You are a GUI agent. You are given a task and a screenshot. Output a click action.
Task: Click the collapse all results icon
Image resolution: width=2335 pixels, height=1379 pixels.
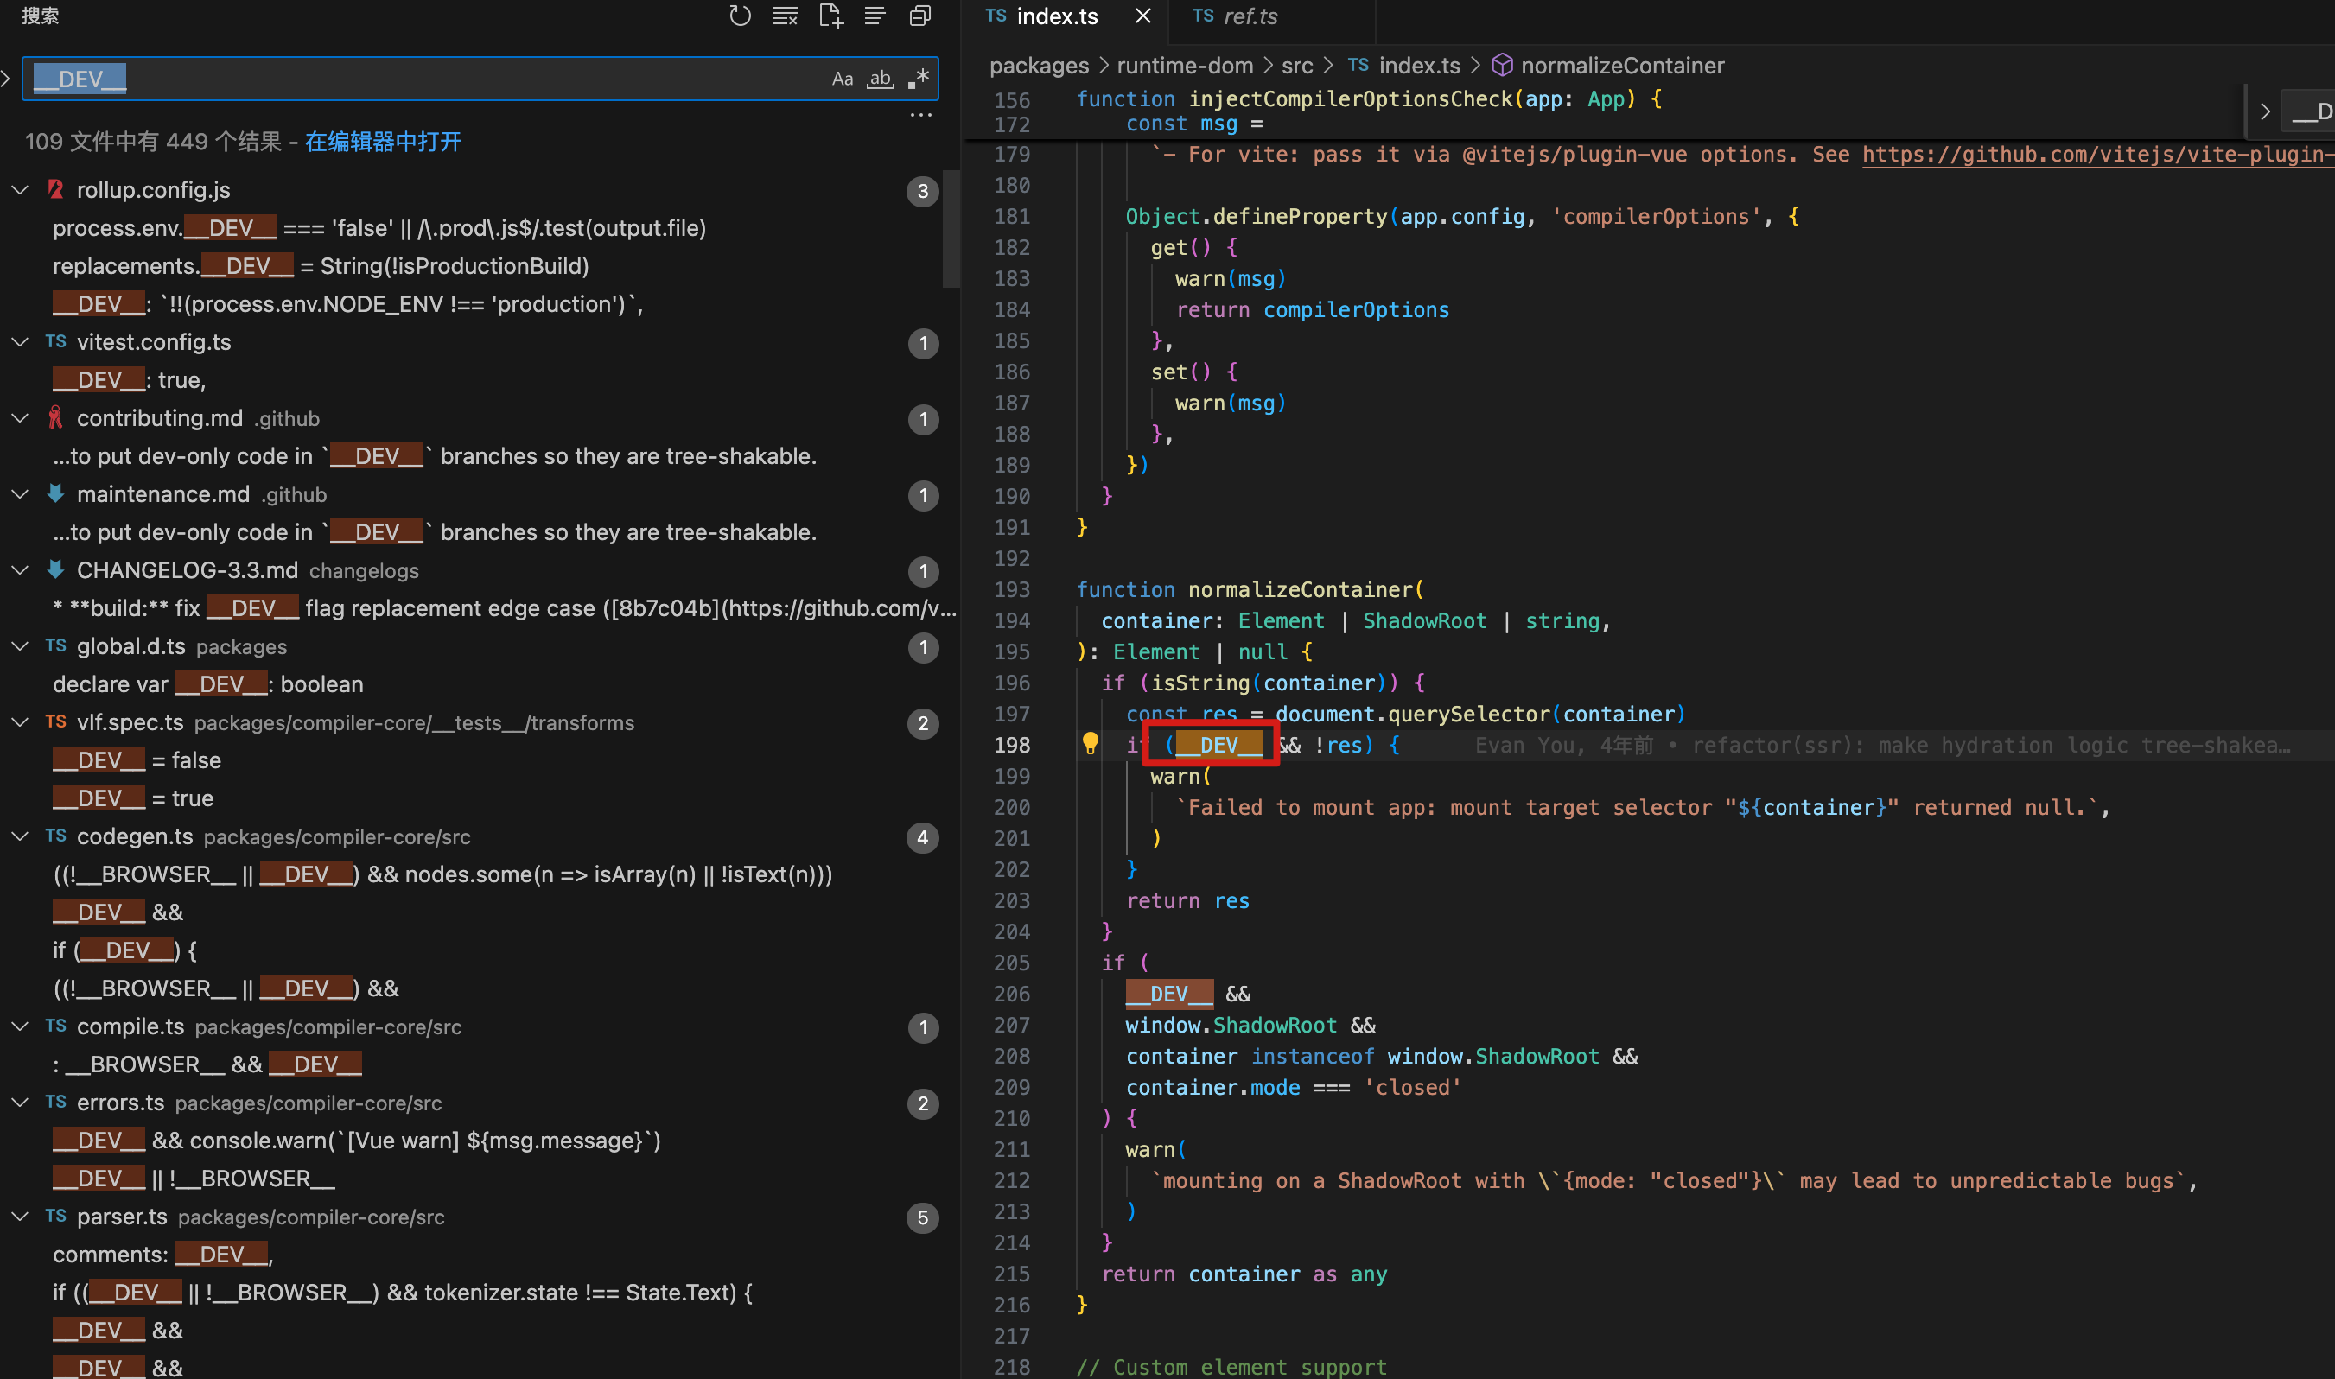click(919, 16)
